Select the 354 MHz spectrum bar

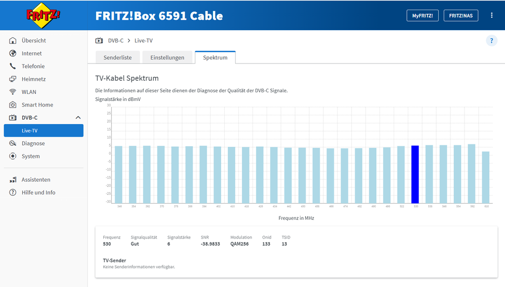[133, 175]
